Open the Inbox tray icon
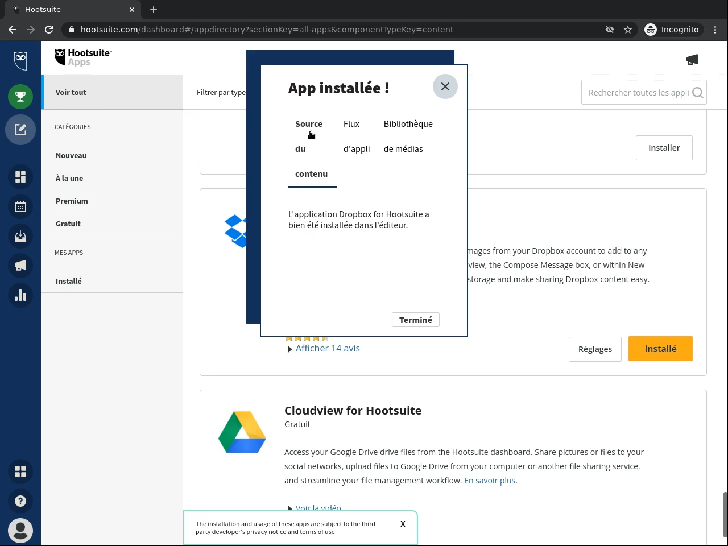 click(x=20, y=236)
